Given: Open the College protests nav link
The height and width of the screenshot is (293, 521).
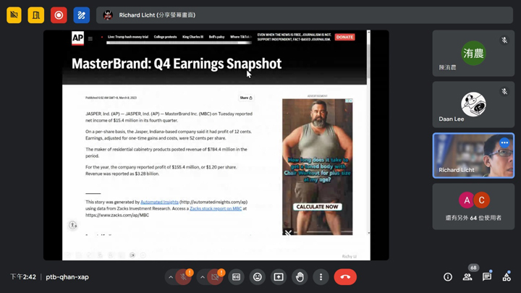Looking at the screenshot, I should pos(165,37).
